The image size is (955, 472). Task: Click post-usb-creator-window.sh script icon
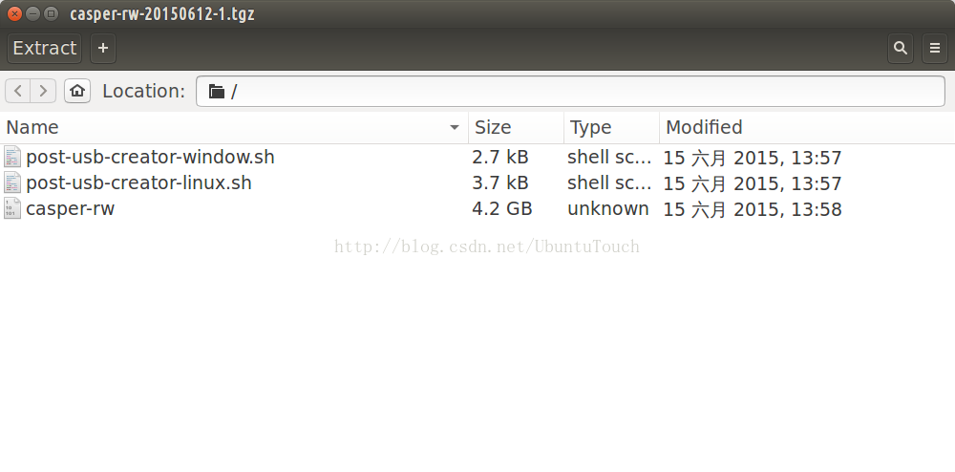(11, 157)
